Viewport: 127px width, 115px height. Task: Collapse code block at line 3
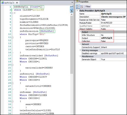point(12,13)
